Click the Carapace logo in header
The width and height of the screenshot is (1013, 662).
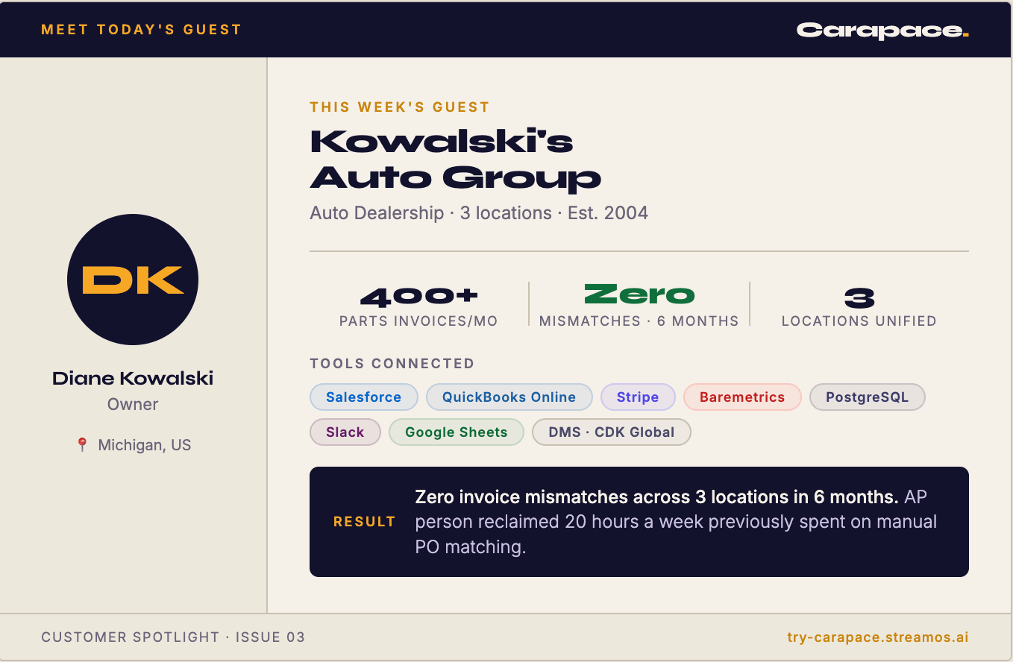(x=882, y=31)
